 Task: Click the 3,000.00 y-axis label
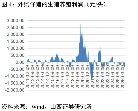pos(16,20)
